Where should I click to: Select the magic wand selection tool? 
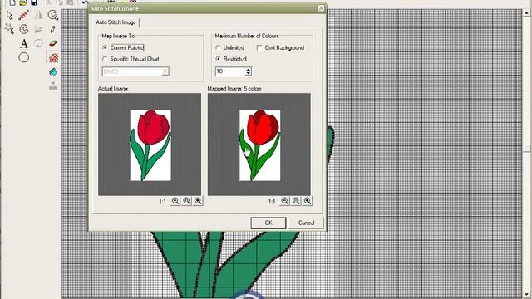(9, 29)
